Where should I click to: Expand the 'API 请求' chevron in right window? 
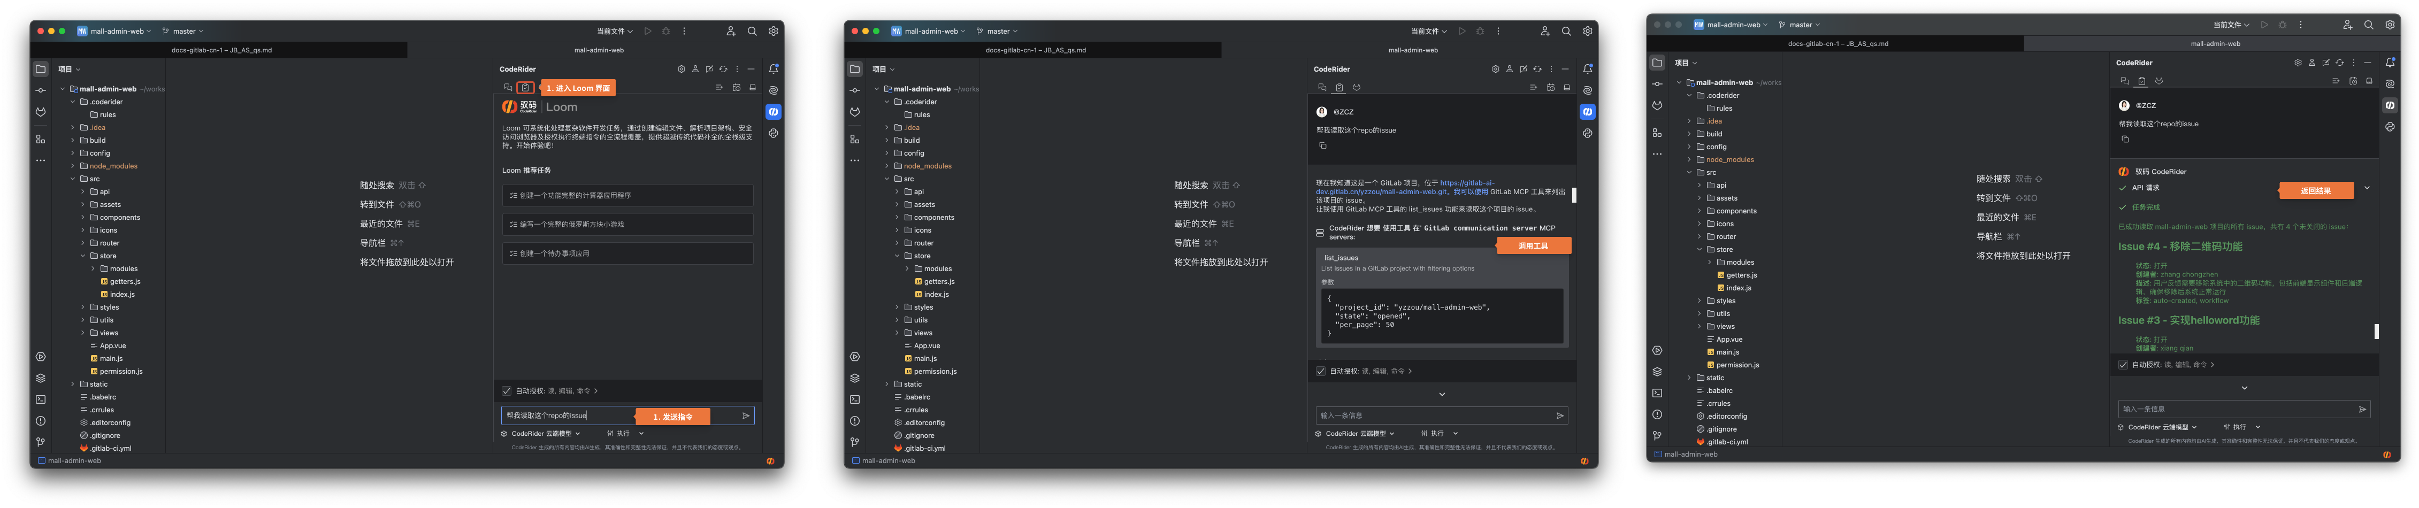click(2367, 188)
